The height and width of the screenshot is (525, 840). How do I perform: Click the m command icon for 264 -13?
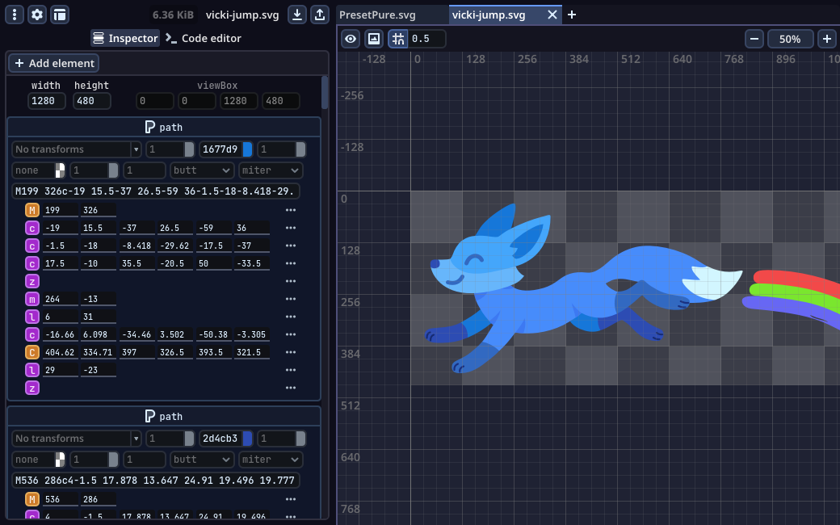click(x=32, y=298)
